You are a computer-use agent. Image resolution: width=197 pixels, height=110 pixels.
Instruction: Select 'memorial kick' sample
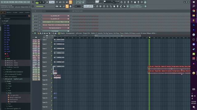tap(14, 100)
